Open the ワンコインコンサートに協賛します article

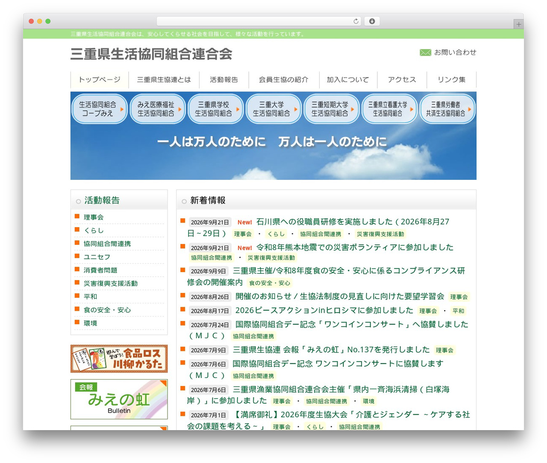pos(338,364)
